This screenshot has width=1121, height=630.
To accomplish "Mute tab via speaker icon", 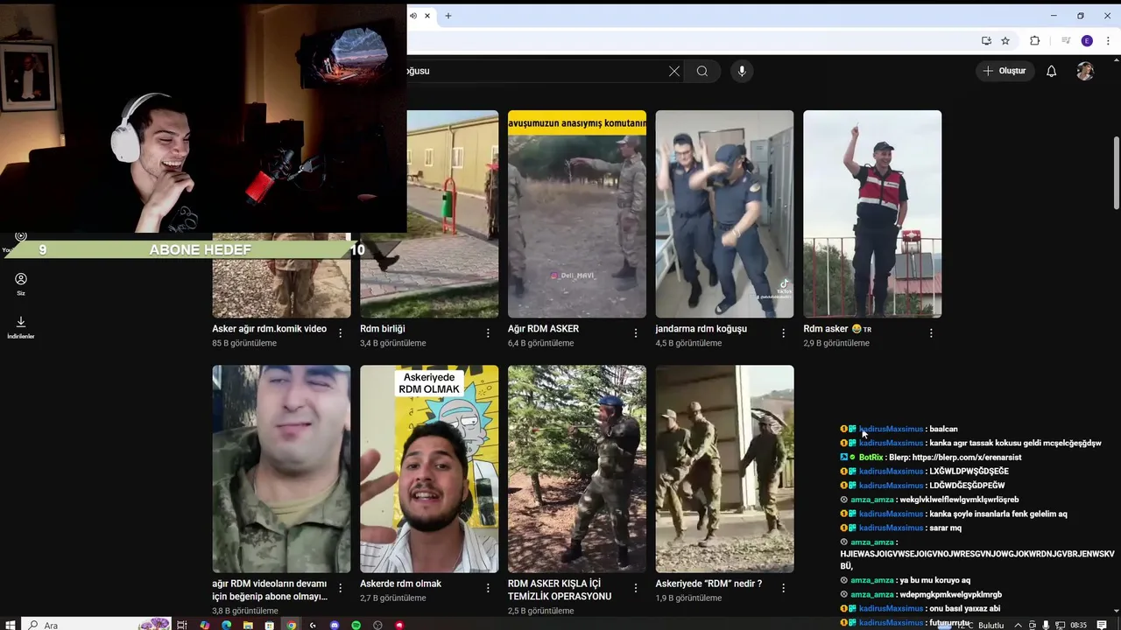I will tap(413, 16).
